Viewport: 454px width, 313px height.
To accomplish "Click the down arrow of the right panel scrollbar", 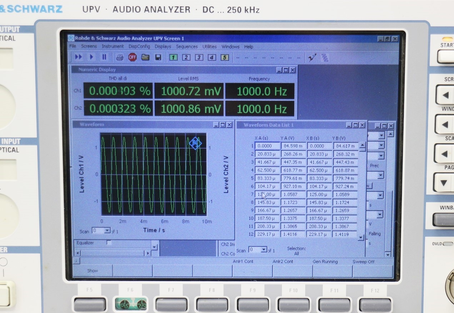I will (388, 254).
